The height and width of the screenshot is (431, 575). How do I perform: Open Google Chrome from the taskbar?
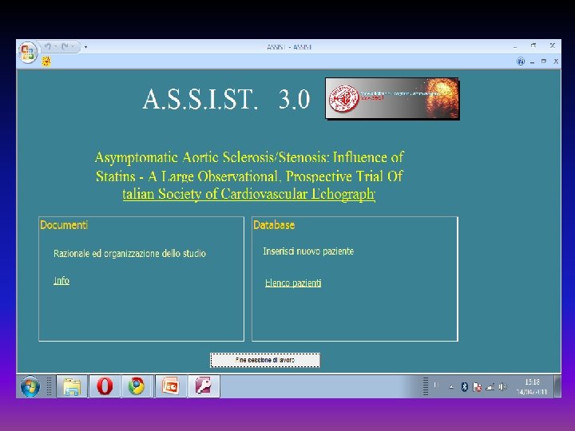(137, 386)
